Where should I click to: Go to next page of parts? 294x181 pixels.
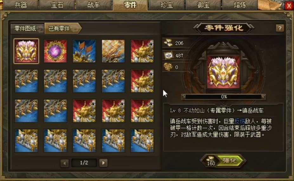(103, 163)
